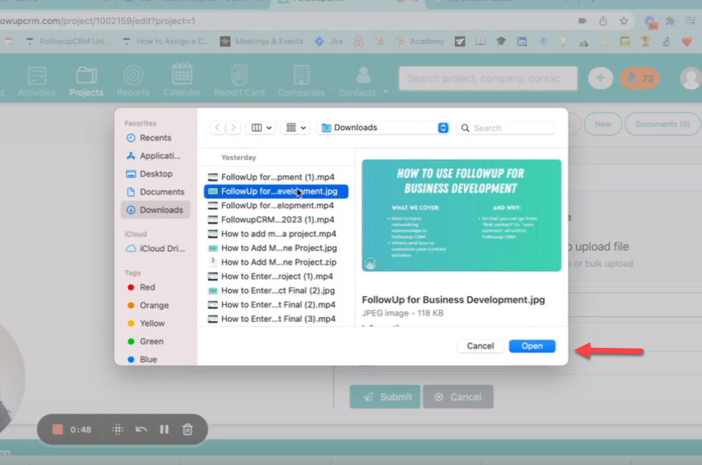Image resolution: width=702 pixels, height=465 pixels.
Task: Open the Academy bookmark
Action: point(426,41)
